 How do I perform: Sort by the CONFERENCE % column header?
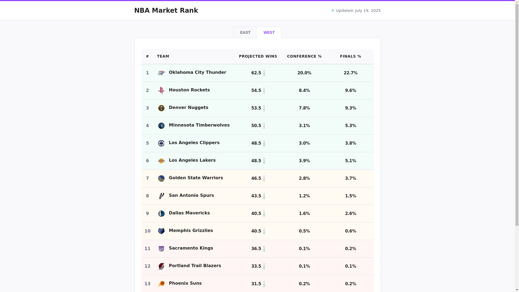304,56
